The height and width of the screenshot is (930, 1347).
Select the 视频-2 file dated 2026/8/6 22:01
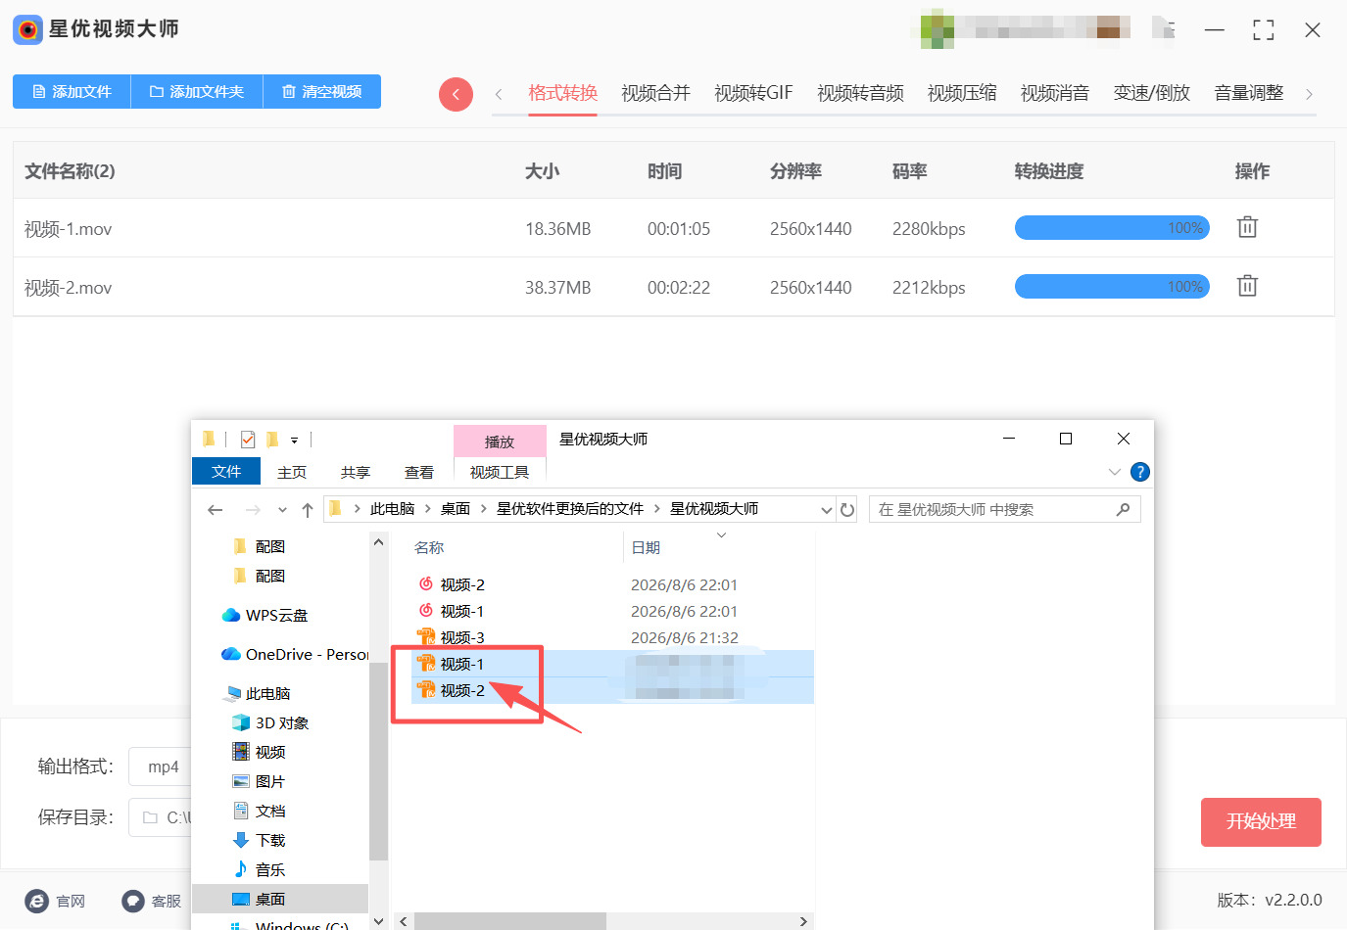[462, 584]
